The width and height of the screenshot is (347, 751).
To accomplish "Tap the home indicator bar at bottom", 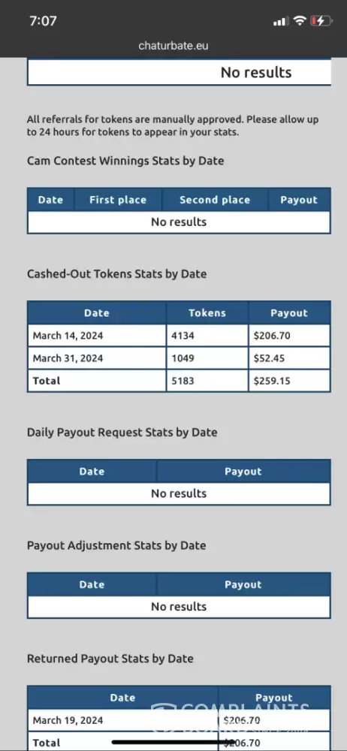I will pyautogui.click(x=173, y=742).
